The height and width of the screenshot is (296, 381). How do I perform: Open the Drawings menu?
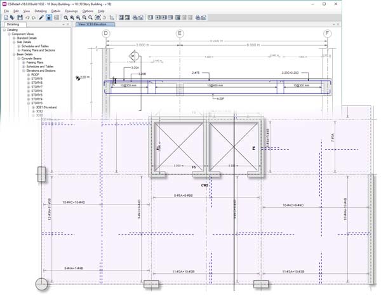pos(71,11)
